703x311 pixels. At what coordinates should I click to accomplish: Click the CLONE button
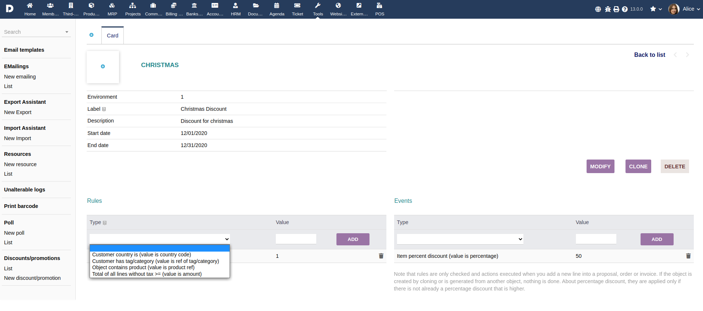tap(638, 166)
